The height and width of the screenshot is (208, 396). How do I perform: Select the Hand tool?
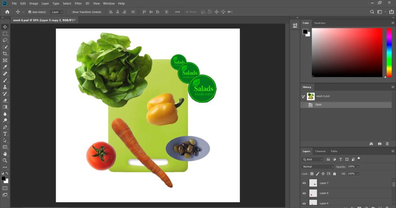coord(5,154)
